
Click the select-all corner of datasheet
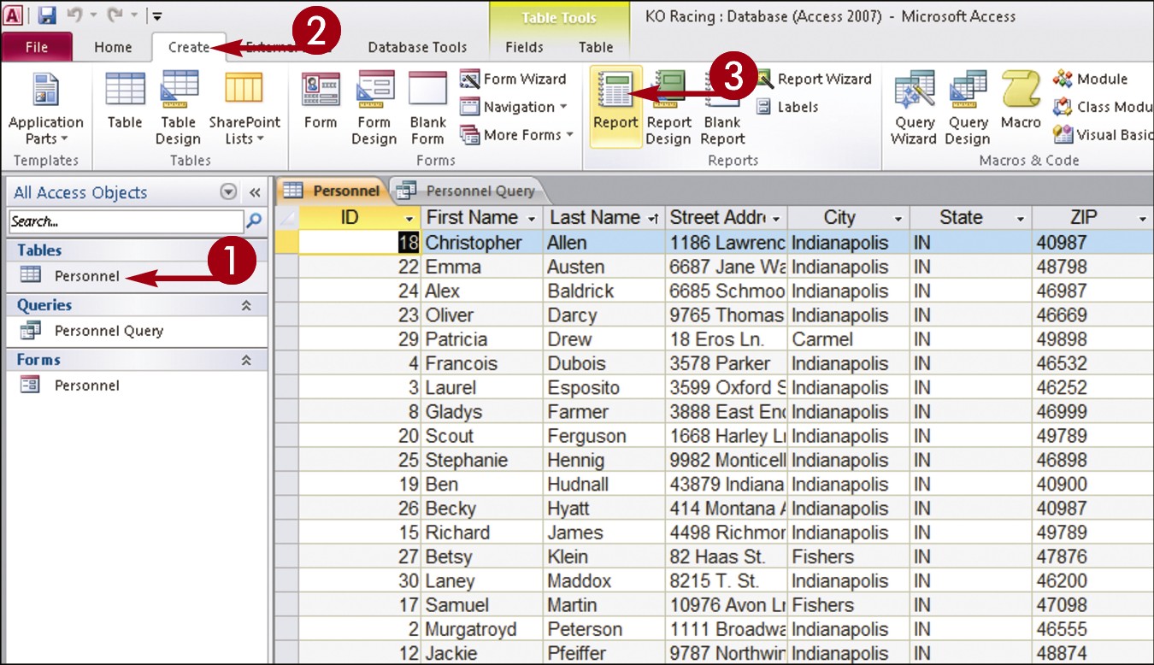click(x=287, y=218)
